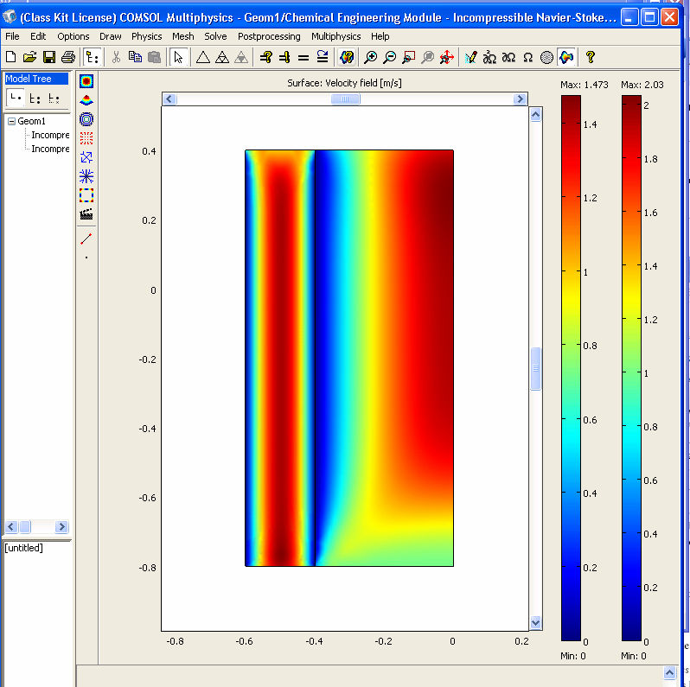Switch to Point mode icon

tap(489, 57)
